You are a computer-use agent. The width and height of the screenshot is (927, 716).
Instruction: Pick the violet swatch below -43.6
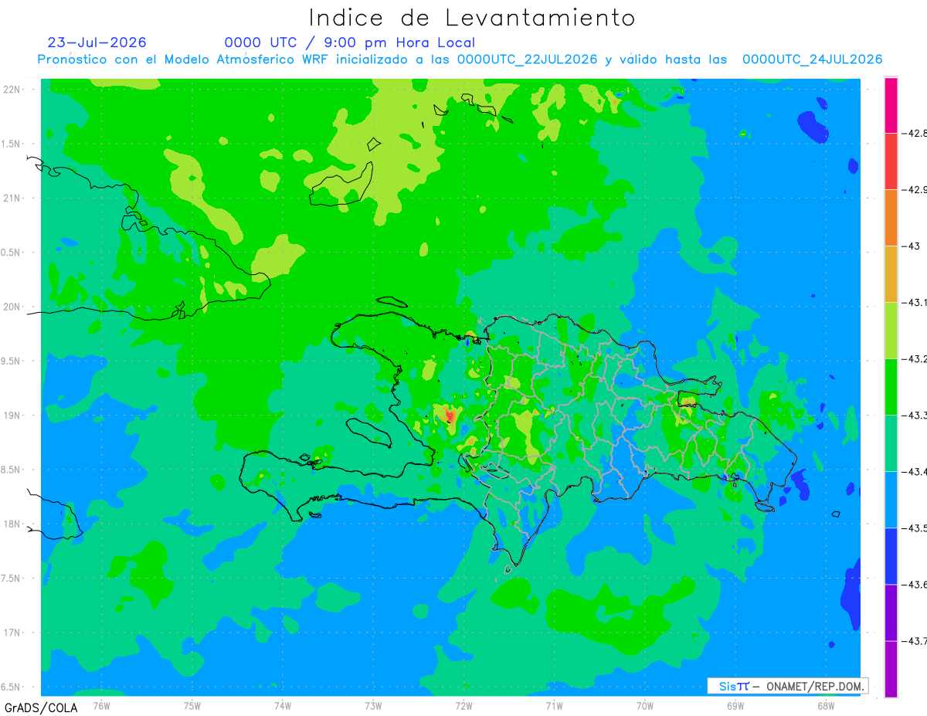(891, 612)
